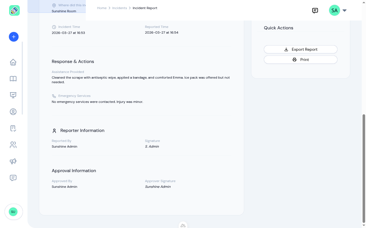Click the Incident Report breadcrumb item
Image resolution: width=366 pixels, height=228 pixels.
pyautogui.click(x=145, y=8)
